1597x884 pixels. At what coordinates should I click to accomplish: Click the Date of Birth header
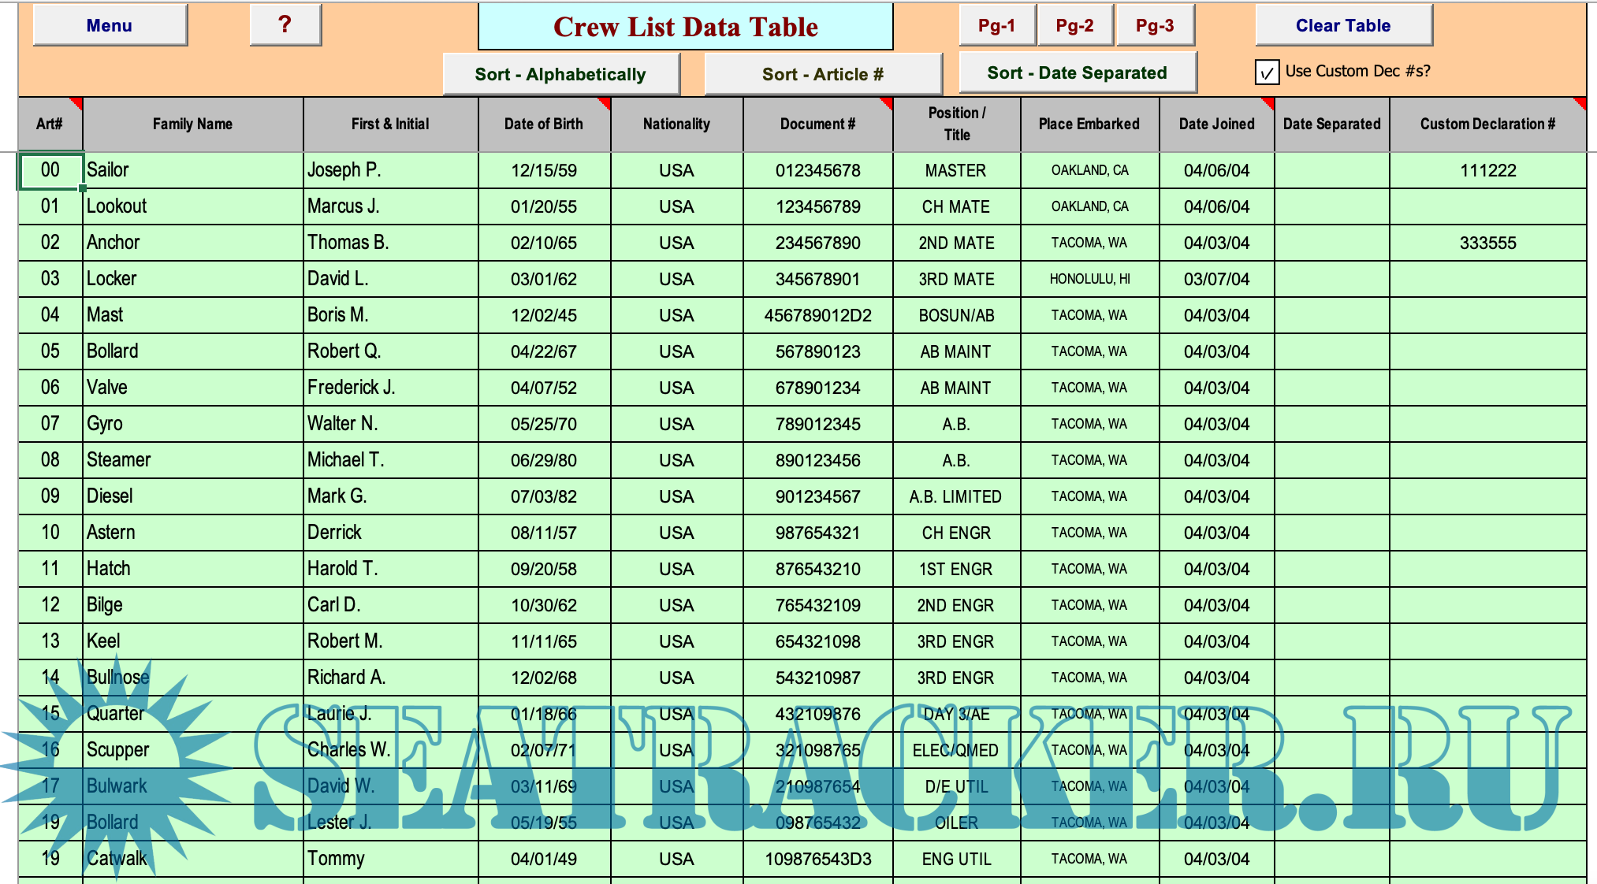tap(543, 124)
